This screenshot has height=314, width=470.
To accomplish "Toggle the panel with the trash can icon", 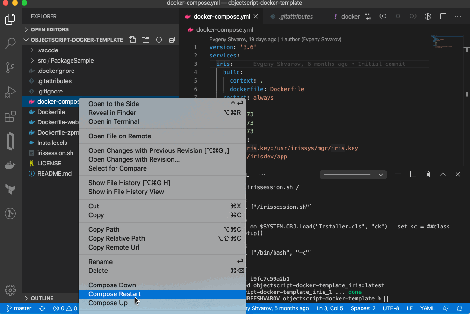I will tap(427, 174).
